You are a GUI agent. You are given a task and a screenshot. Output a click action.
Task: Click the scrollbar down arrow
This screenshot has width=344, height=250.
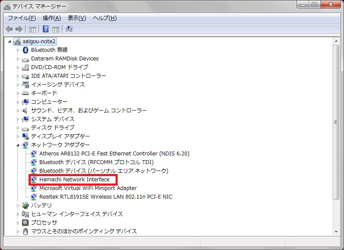click(x=336, y=232)
